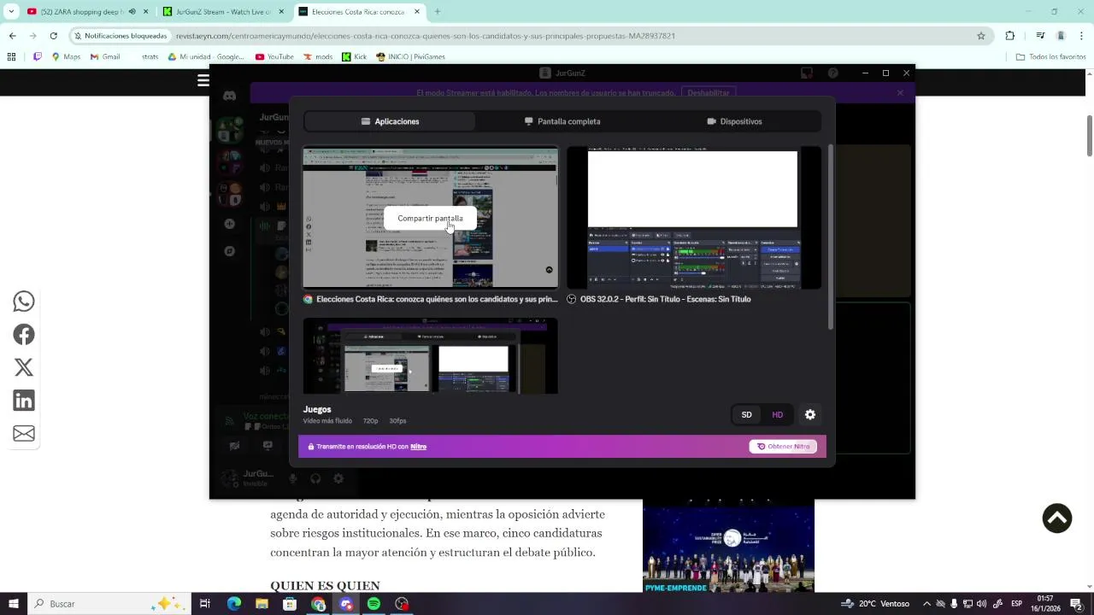The width and height of the screenshot is (1094, 615).
Task: Open the Nitro link in banner
Action: 418,447
